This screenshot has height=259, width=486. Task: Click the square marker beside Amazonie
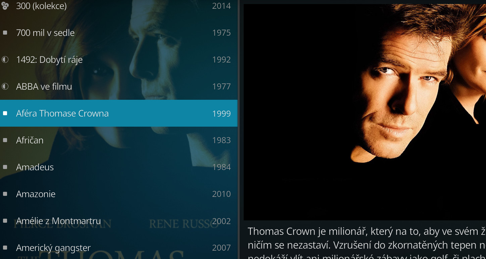click(x=5, y=194)
